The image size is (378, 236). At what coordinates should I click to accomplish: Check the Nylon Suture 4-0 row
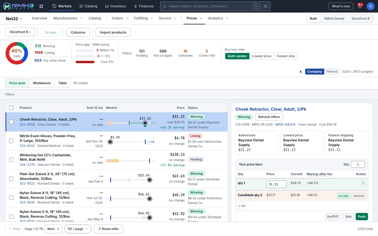tap(11, 198)
